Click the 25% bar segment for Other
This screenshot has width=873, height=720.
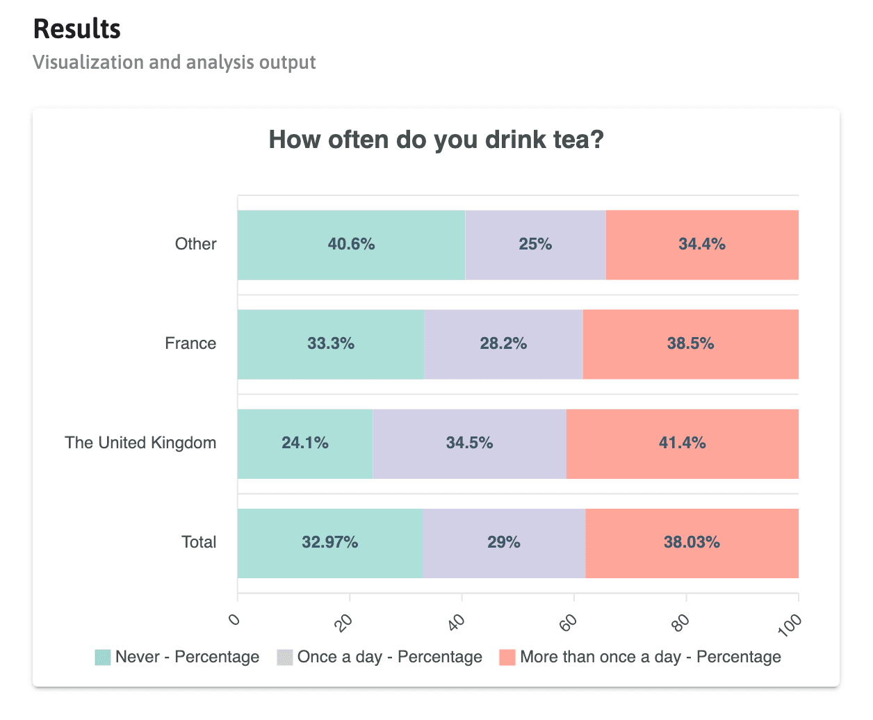click(535, 245)
